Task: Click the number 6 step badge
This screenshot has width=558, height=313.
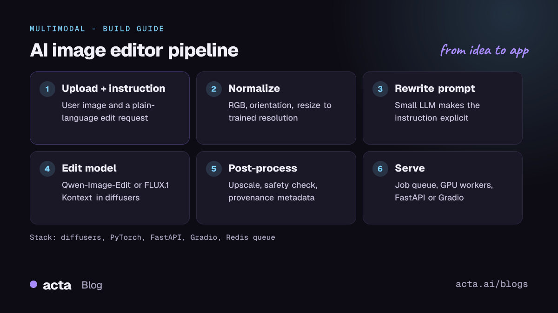Action: [380, 169]
